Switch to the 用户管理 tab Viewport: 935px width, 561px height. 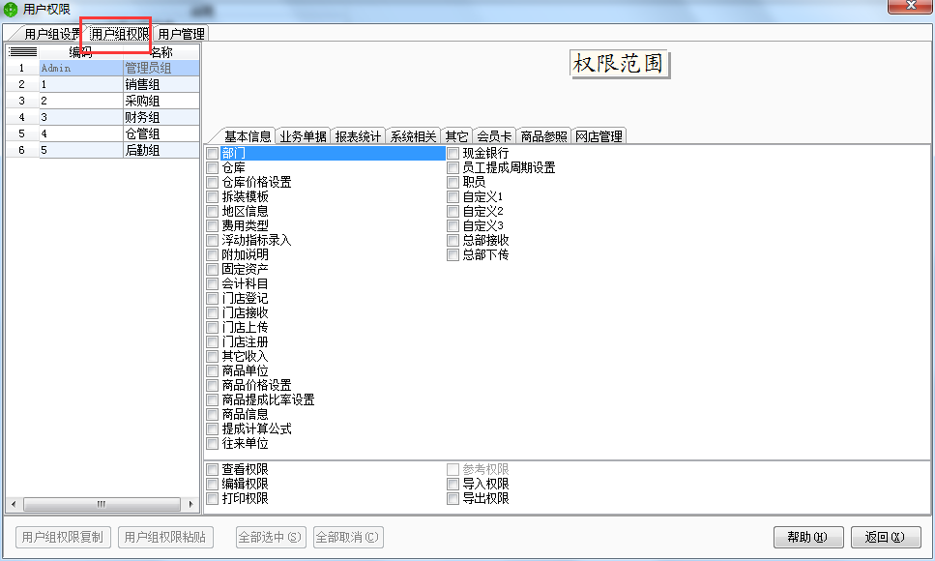181,34
